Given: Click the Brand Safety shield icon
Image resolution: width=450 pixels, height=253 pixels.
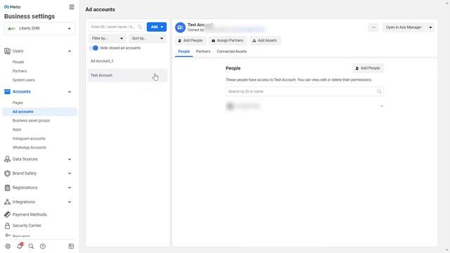Looking at the screenshot, I should tap(7, 174).
